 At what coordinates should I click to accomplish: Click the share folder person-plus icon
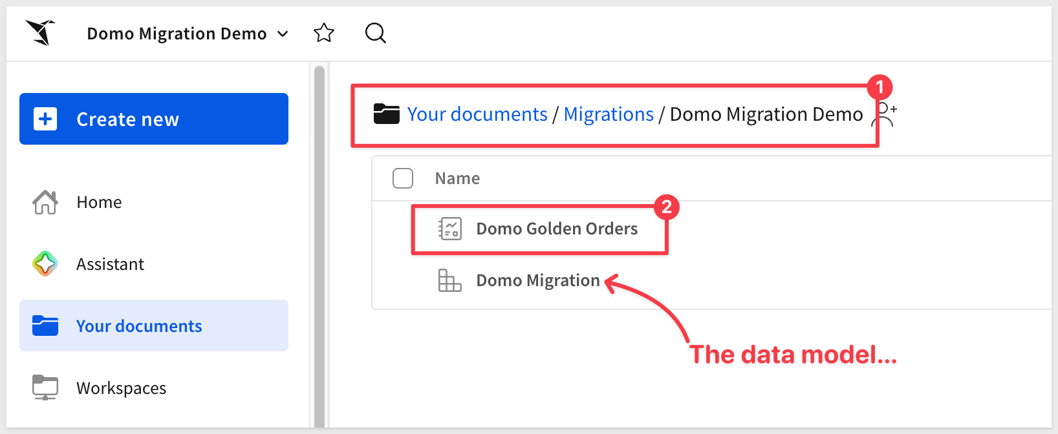[x=885, y=115]
